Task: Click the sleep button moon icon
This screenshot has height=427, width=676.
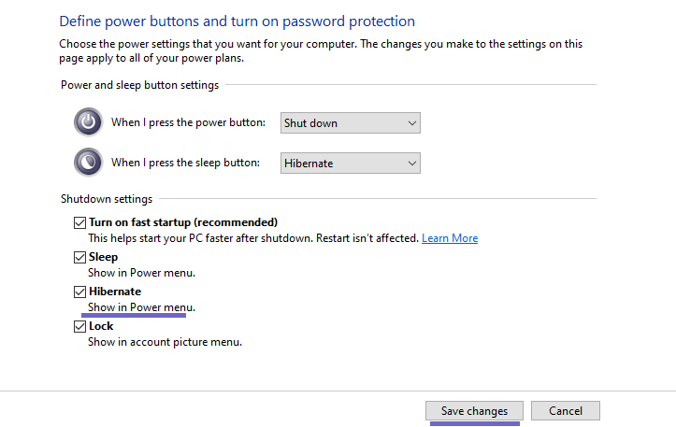Action: point(88,163)
